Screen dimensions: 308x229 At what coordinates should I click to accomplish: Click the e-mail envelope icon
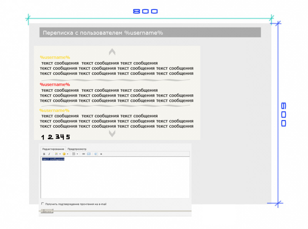(89, 154)
